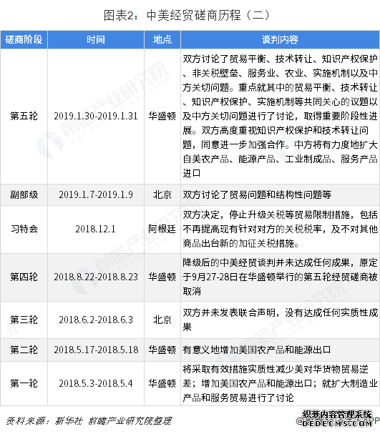The width and height of the screenshot is (380, 434).
Task: Click the date 2019.1.30-2019.1.31 cell
Action: pyautogui.click(x=96, y=116)
